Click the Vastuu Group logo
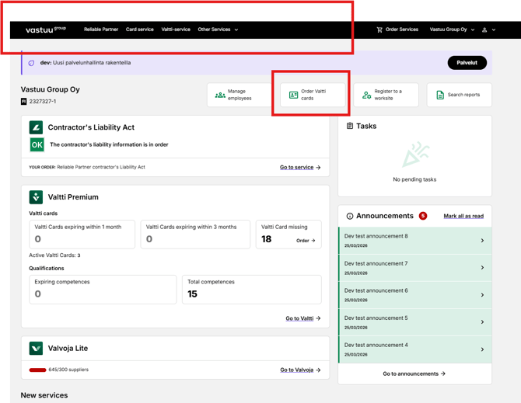 (46, 30)
